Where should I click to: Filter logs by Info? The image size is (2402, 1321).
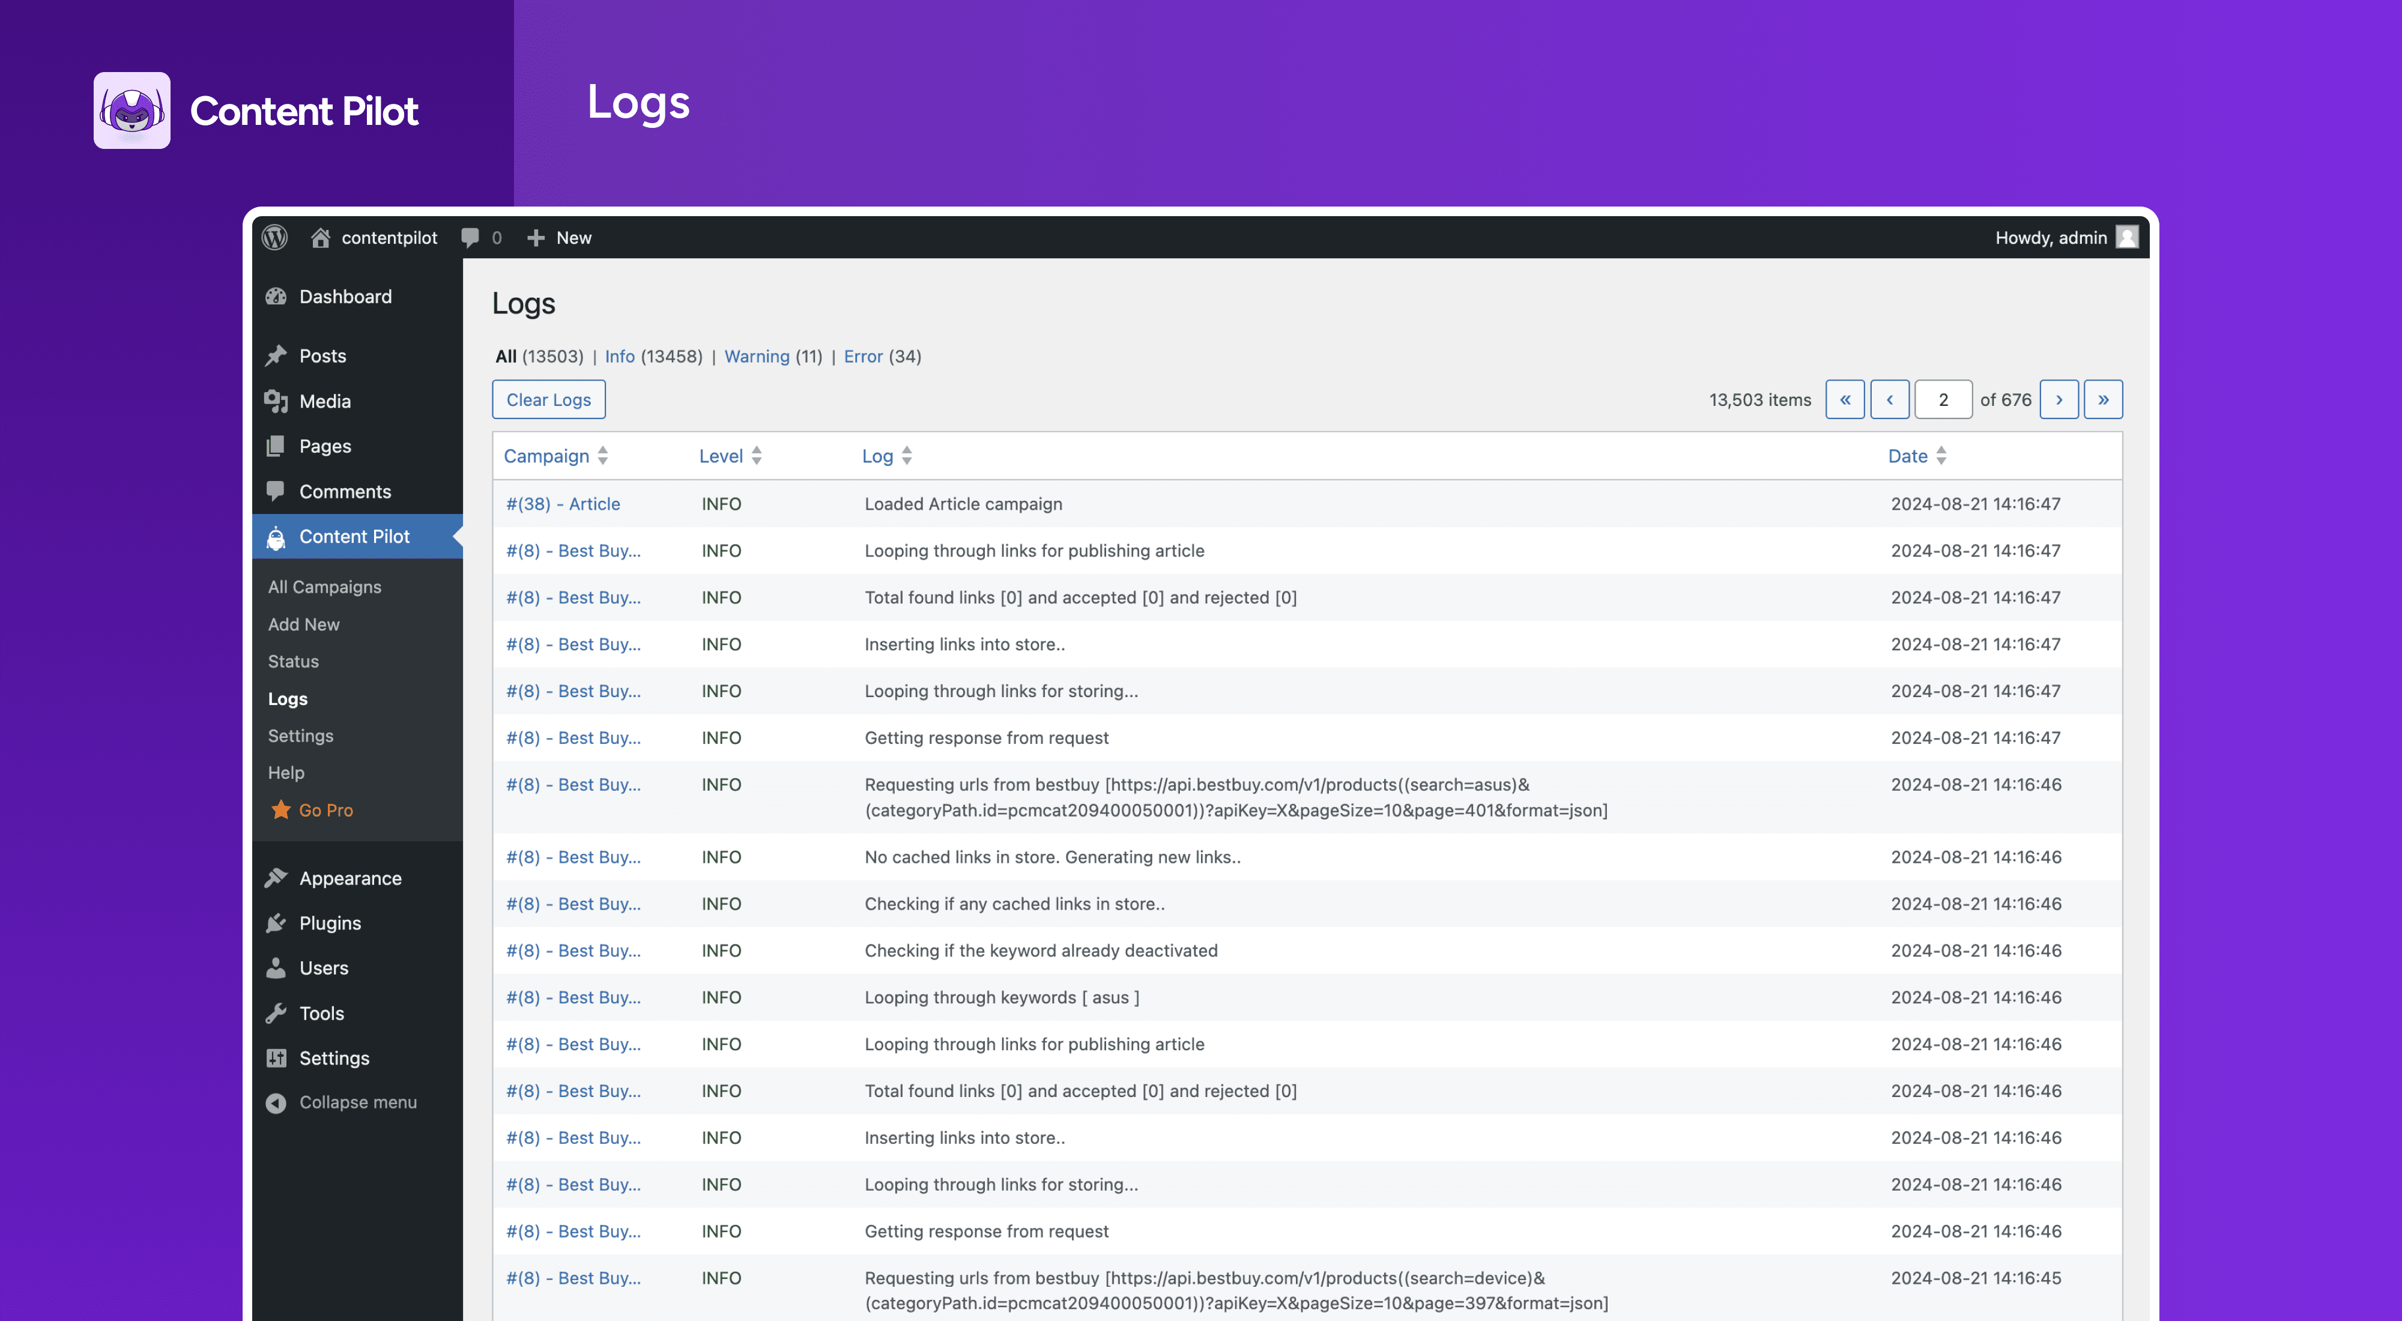click(619, 356)
